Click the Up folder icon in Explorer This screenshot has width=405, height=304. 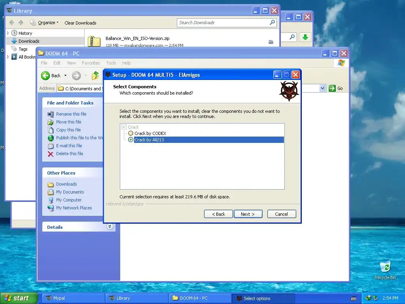tap(95, 76)
